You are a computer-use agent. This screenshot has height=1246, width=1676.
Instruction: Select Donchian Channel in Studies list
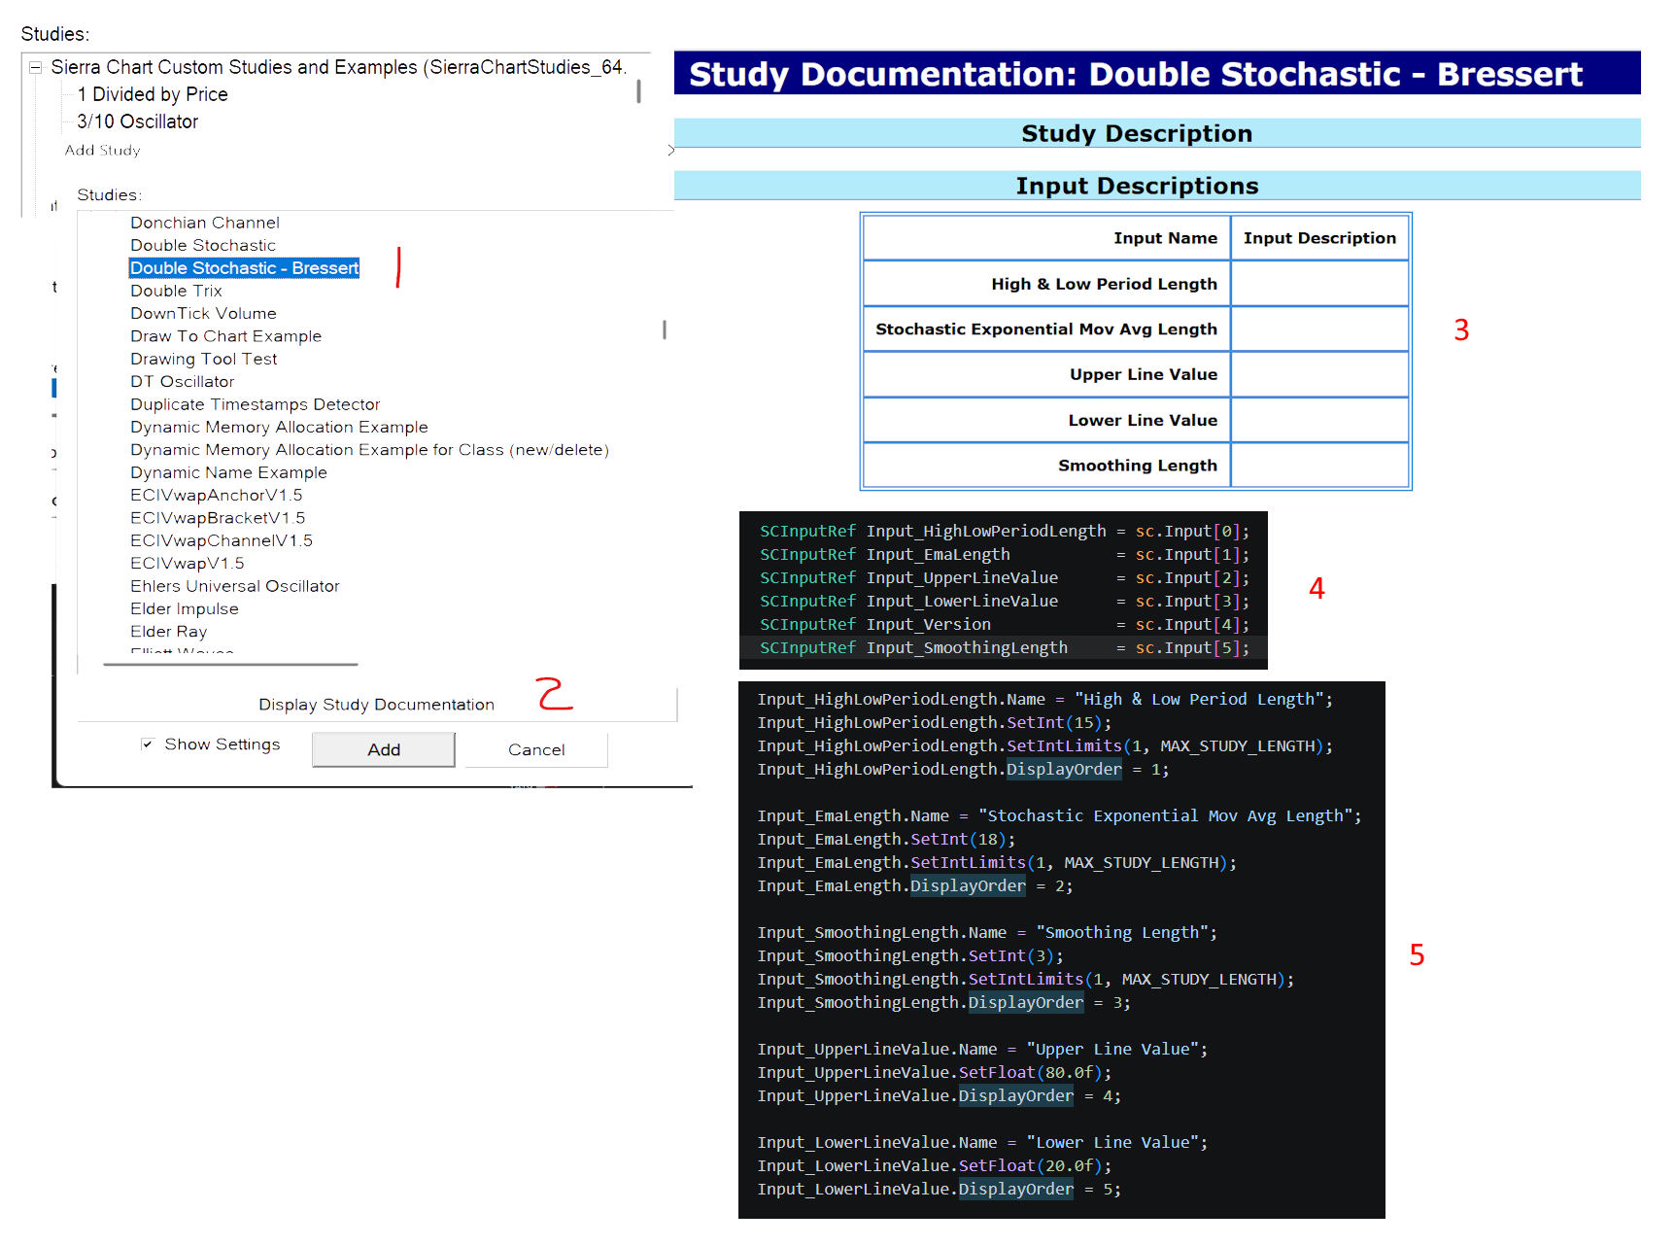[205, 223]
